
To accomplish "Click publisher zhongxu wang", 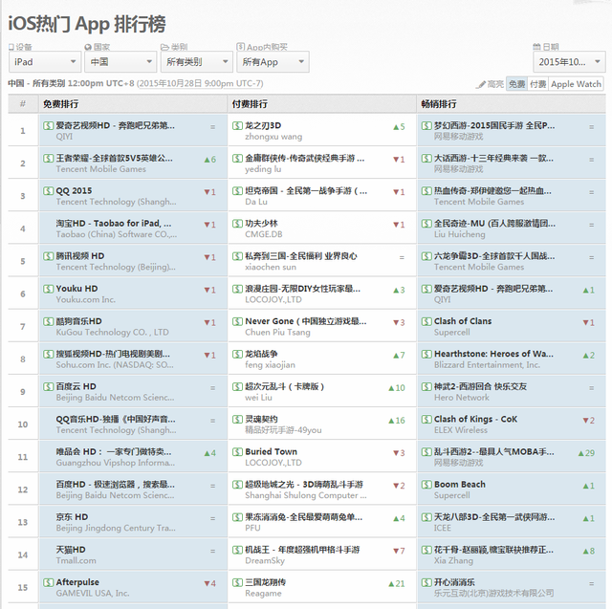I will point(273,137).
